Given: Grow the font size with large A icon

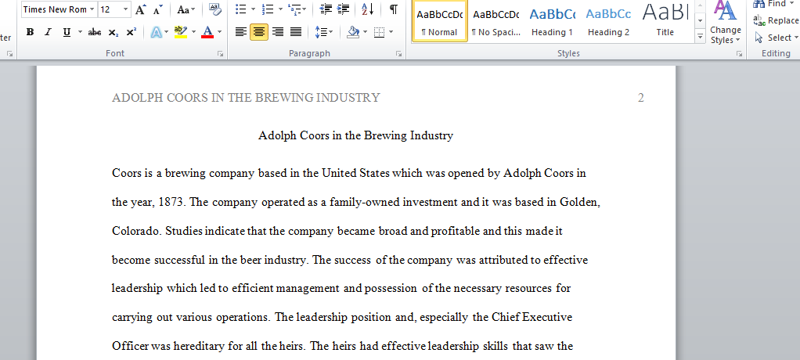Looking at the screenshot, I should pos(141,9).
